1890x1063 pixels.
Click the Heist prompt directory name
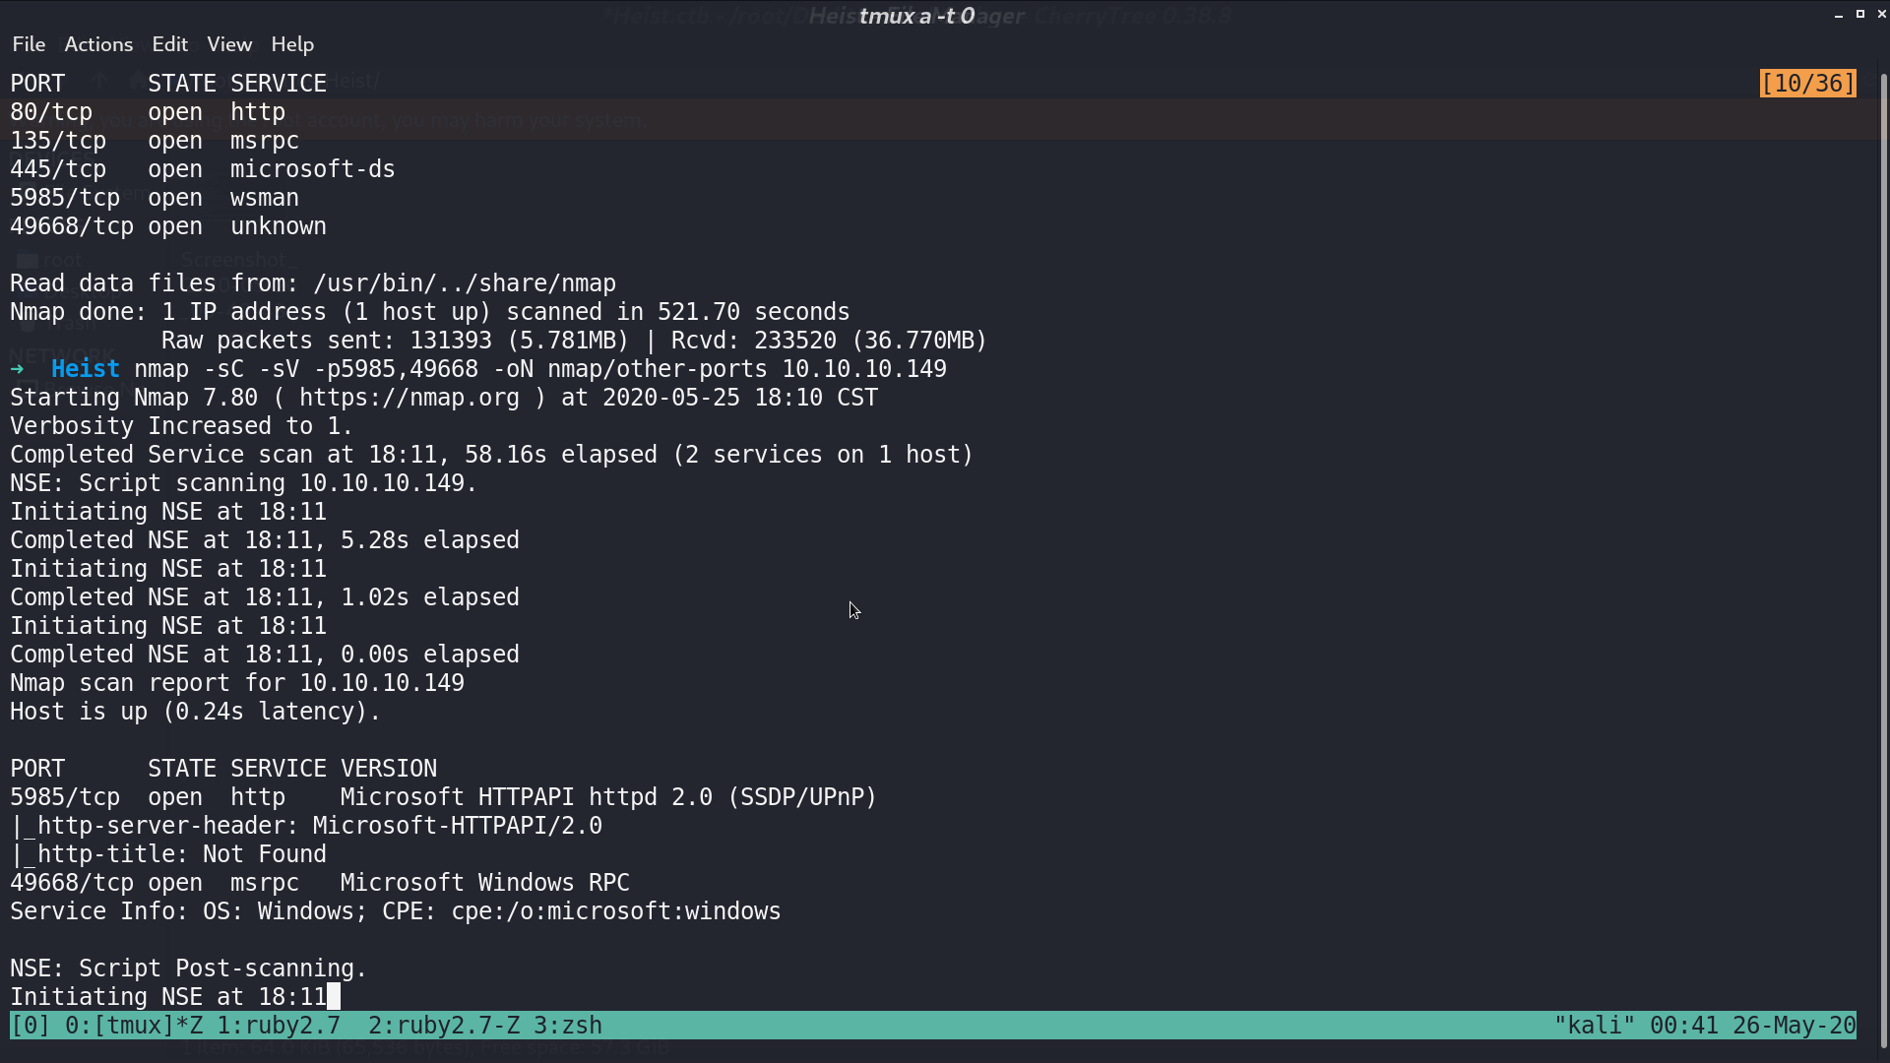86,369
